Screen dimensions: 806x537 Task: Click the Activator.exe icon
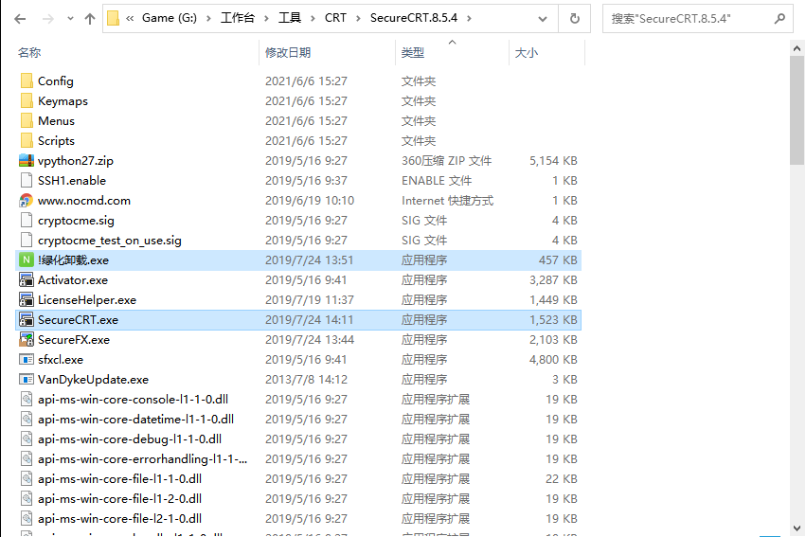27,280
